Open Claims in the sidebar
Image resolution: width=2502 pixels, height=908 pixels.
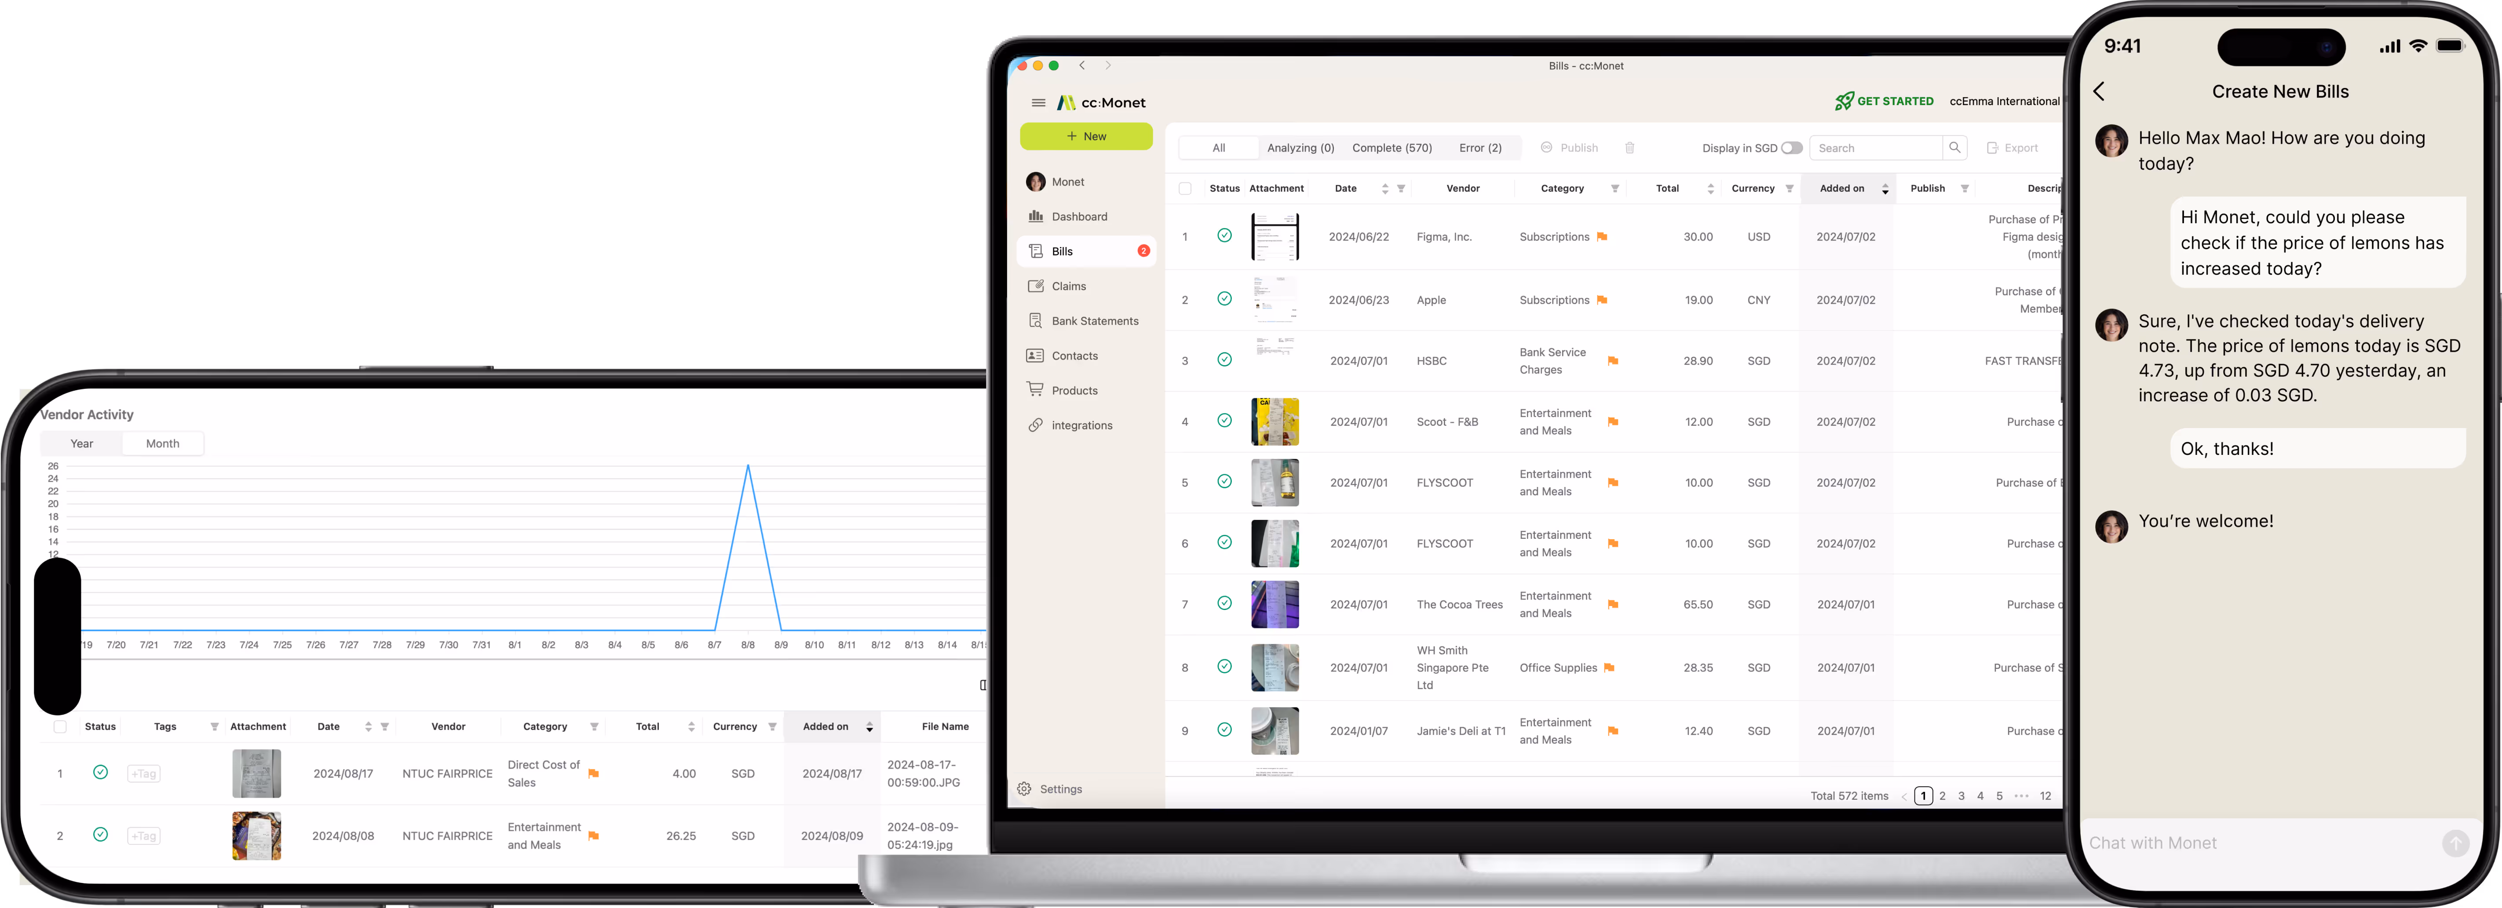coord(1086,287)
